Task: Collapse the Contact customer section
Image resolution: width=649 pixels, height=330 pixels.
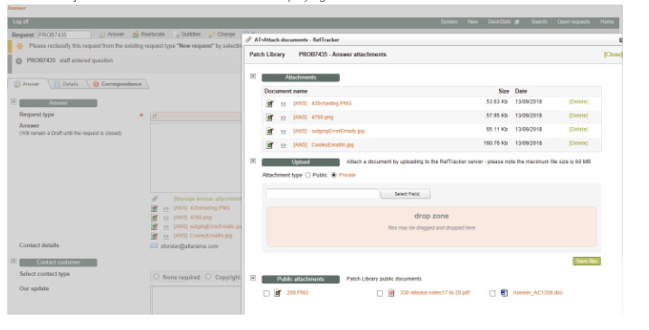Action: point(14,261)
